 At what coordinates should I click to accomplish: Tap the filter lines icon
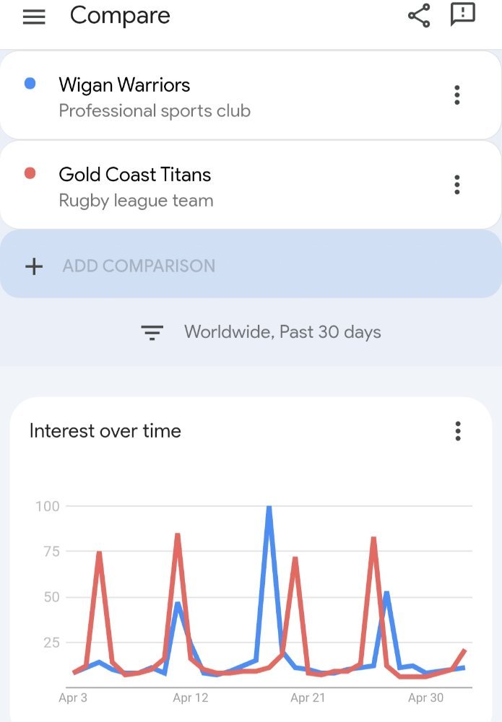tap(152, 332)
